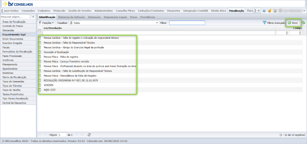
Task: Click the Filtros Avançados funnel icon
Action: click(x=264, y=23)
